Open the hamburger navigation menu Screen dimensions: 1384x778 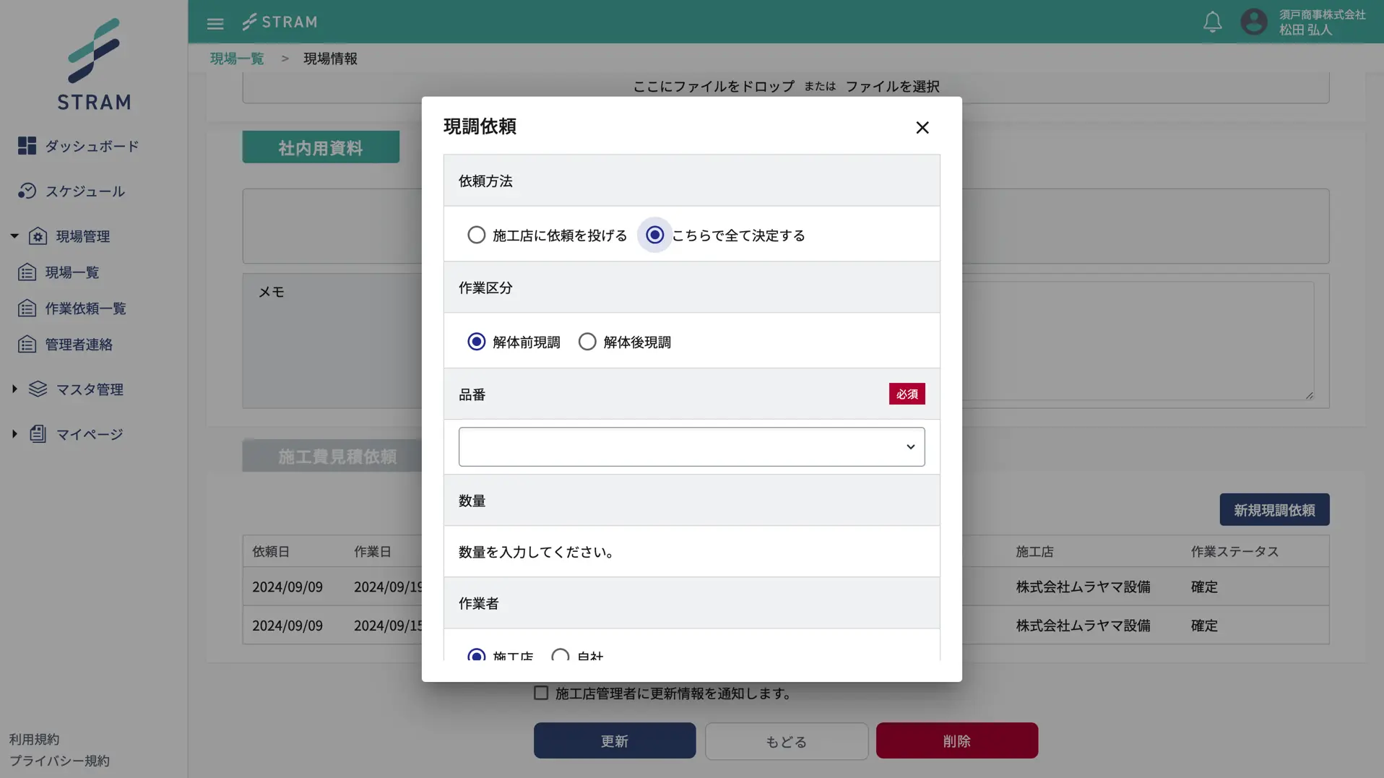pyautogui.click(x=215, y=22)
